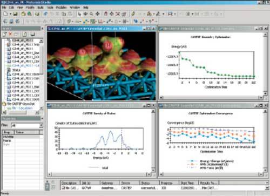
Task: Select the Status item in the project tree
Action: click(x=16, y=70)
